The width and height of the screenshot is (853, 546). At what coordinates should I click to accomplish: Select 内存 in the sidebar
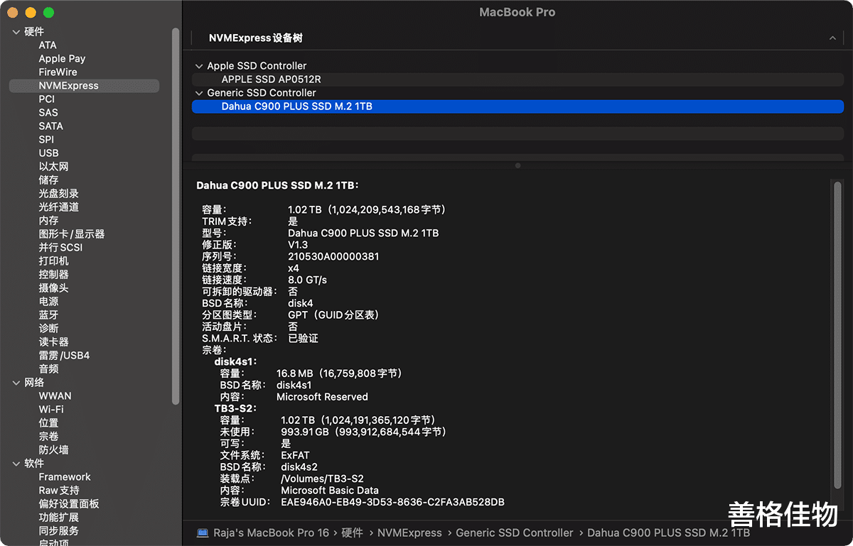pos(48,220)
